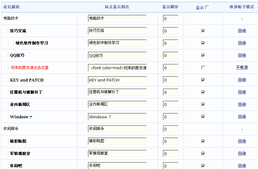Image resolution: width=258 pixels, height=169 pixels.
Task: Check display checkbox for 初来的朋友请点击这里 row
Action: click(x=203, y=68)
